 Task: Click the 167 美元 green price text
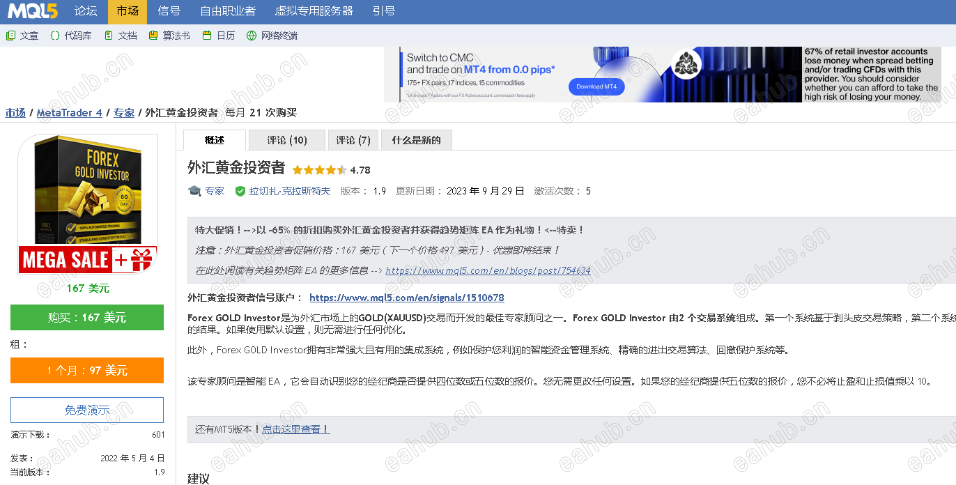(88, 288)
